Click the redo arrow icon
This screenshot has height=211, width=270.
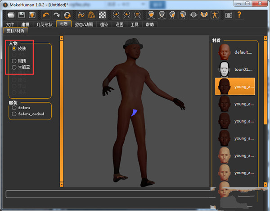click(57, 15)
